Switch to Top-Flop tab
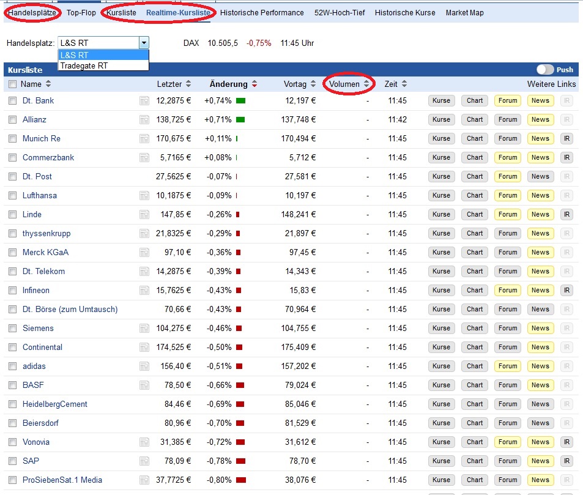The image size is (583, 495). click(81, 13)
